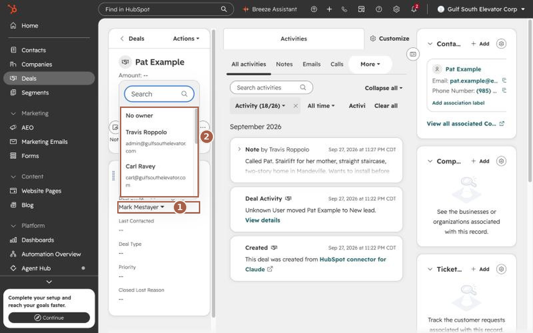Click the search icon in Search activities
This screenshot has height=333, width=533.
[x=303, y=88]
